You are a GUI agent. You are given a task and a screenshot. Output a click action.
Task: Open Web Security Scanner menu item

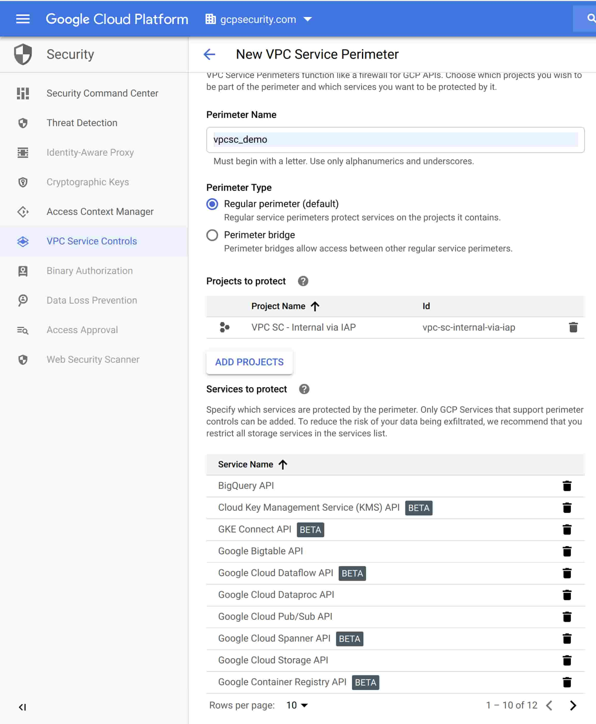[x=94, y=359]
